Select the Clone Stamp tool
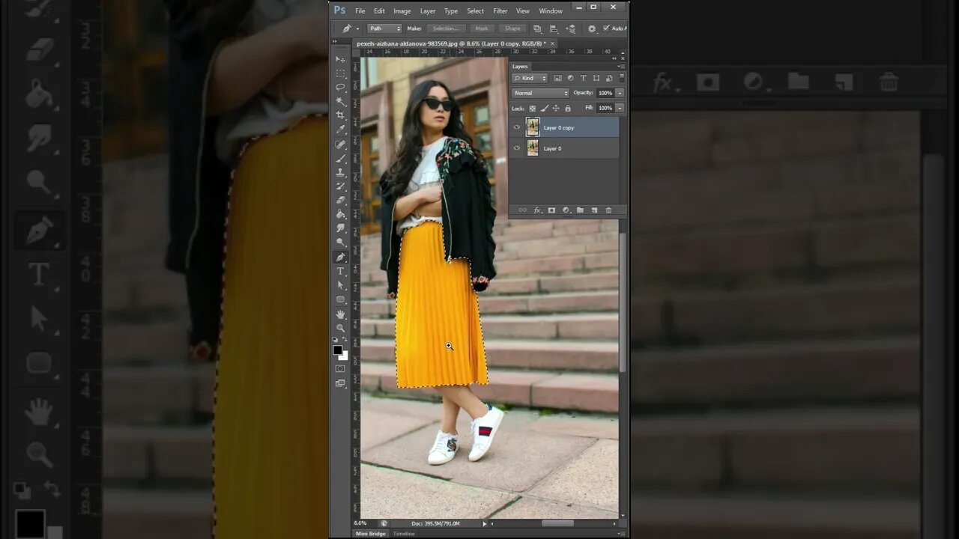 click(x=340, y=172)
